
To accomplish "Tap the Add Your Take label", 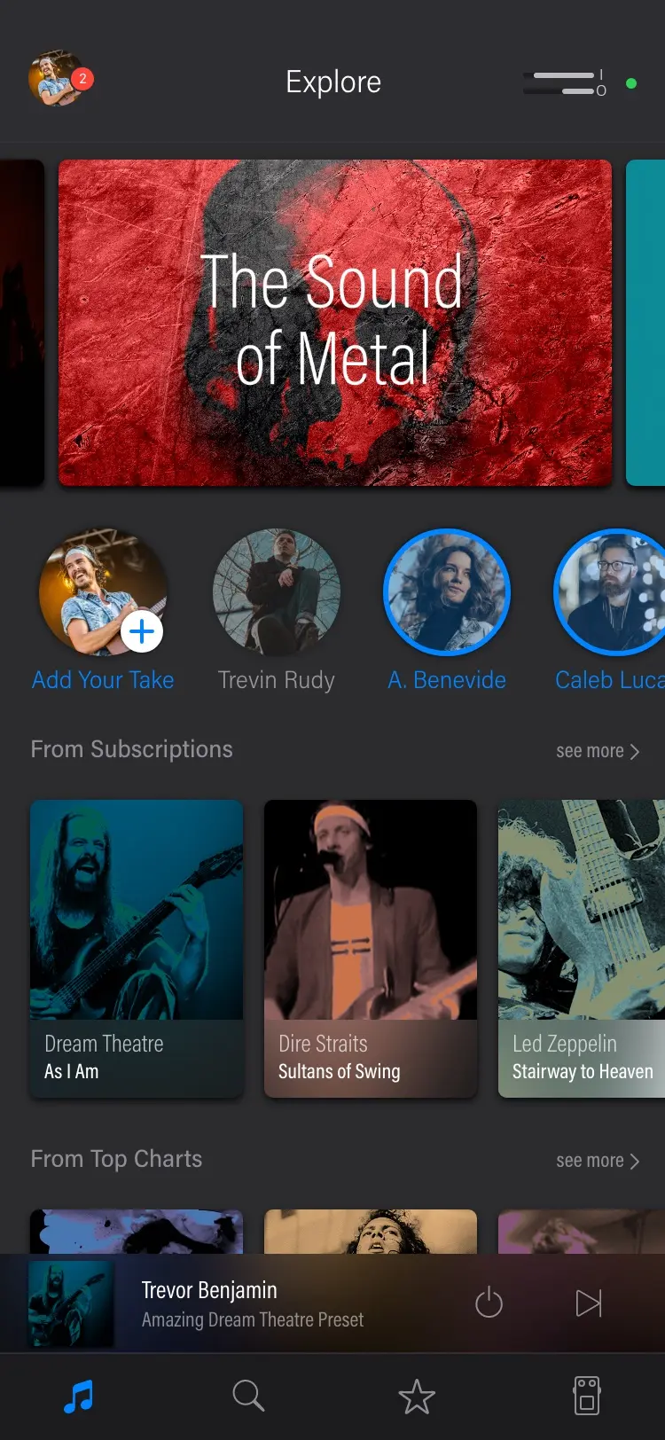I will [103, 680].
